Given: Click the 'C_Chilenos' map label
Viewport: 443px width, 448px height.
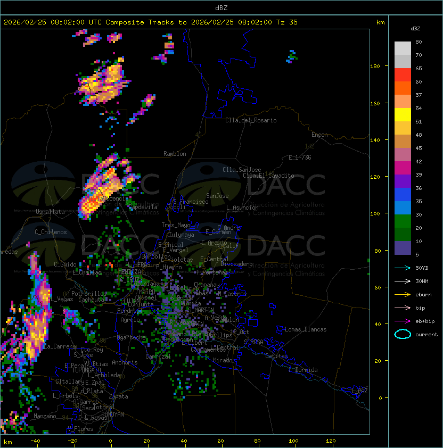Looking at the screenshot, I should 51,232.
